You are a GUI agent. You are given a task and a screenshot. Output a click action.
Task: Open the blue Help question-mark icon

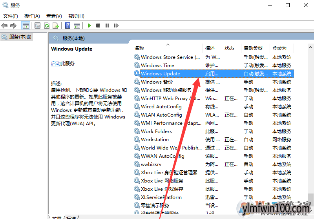click(68, 26)
